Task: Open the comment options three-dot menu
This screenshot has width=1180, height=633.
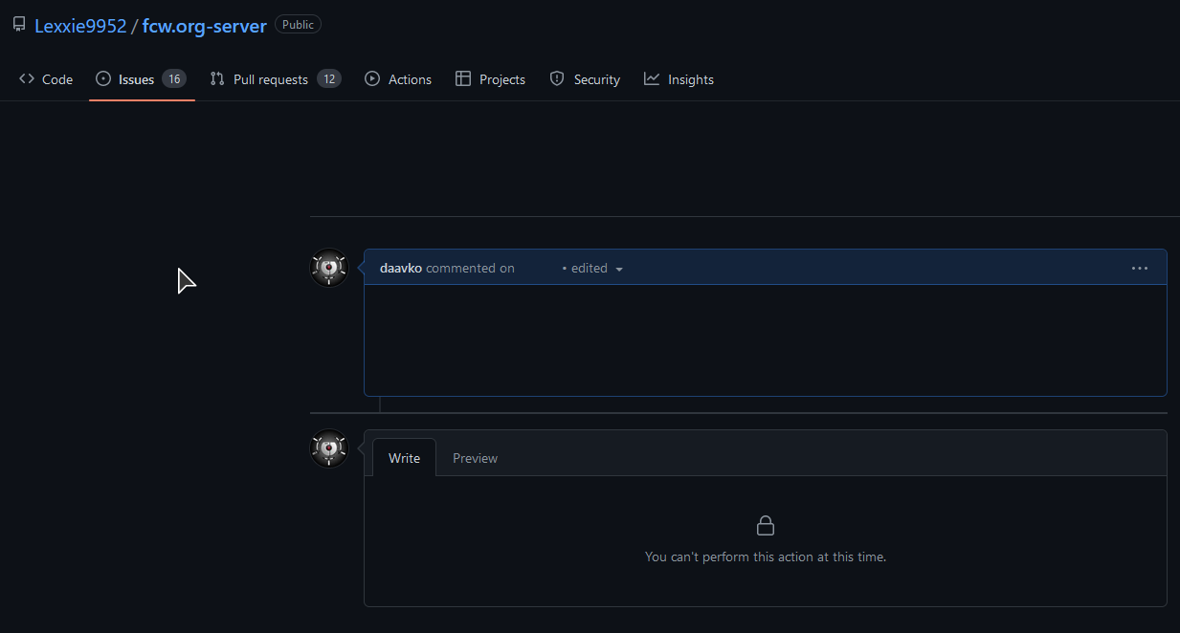Action: tap(1140, 269)
